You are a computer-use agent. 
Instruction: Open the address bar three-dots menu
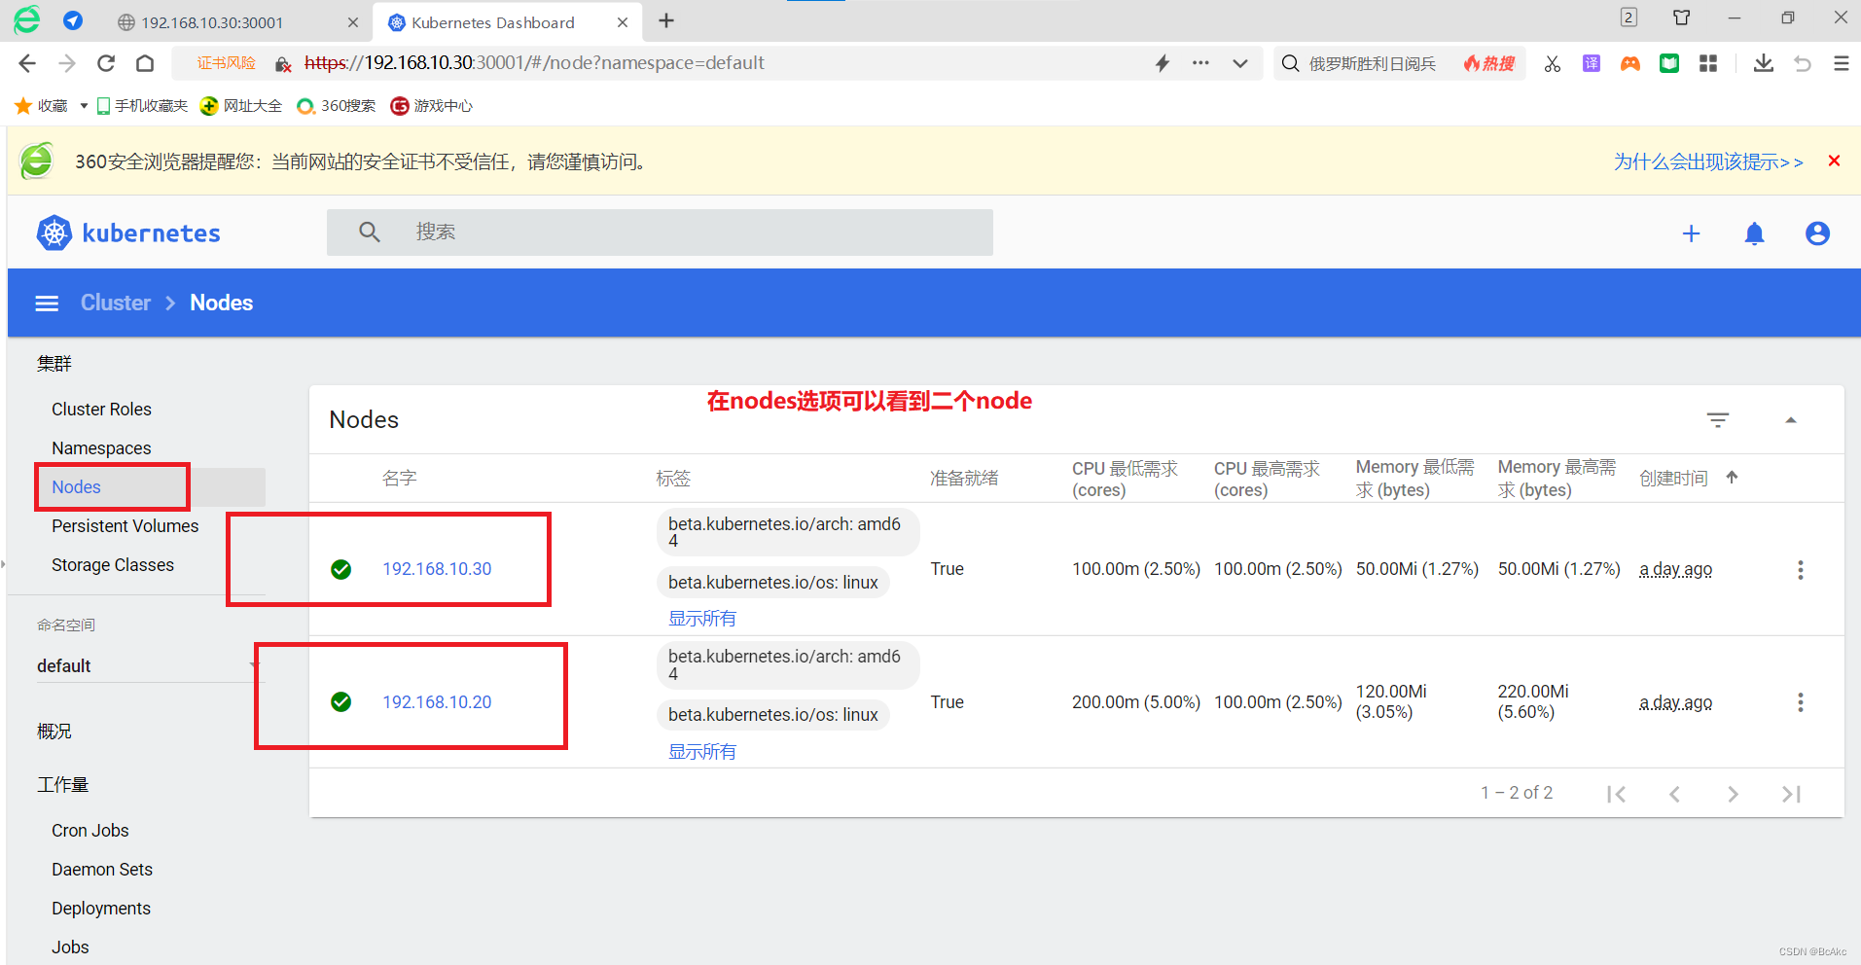coord(1201,63)
